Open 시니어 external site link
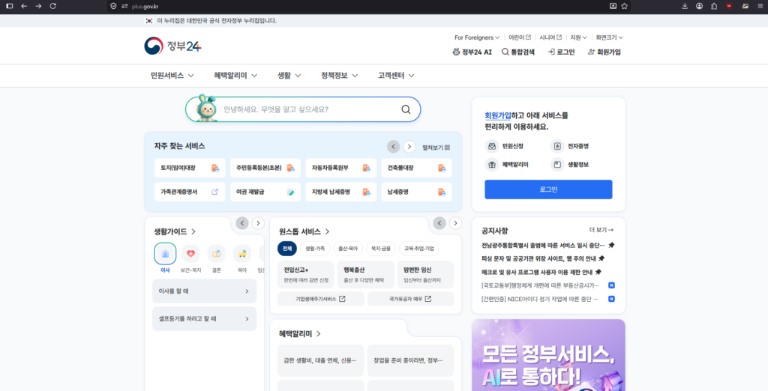The height and width of the screenshot is (391, 768). (550, 37)
